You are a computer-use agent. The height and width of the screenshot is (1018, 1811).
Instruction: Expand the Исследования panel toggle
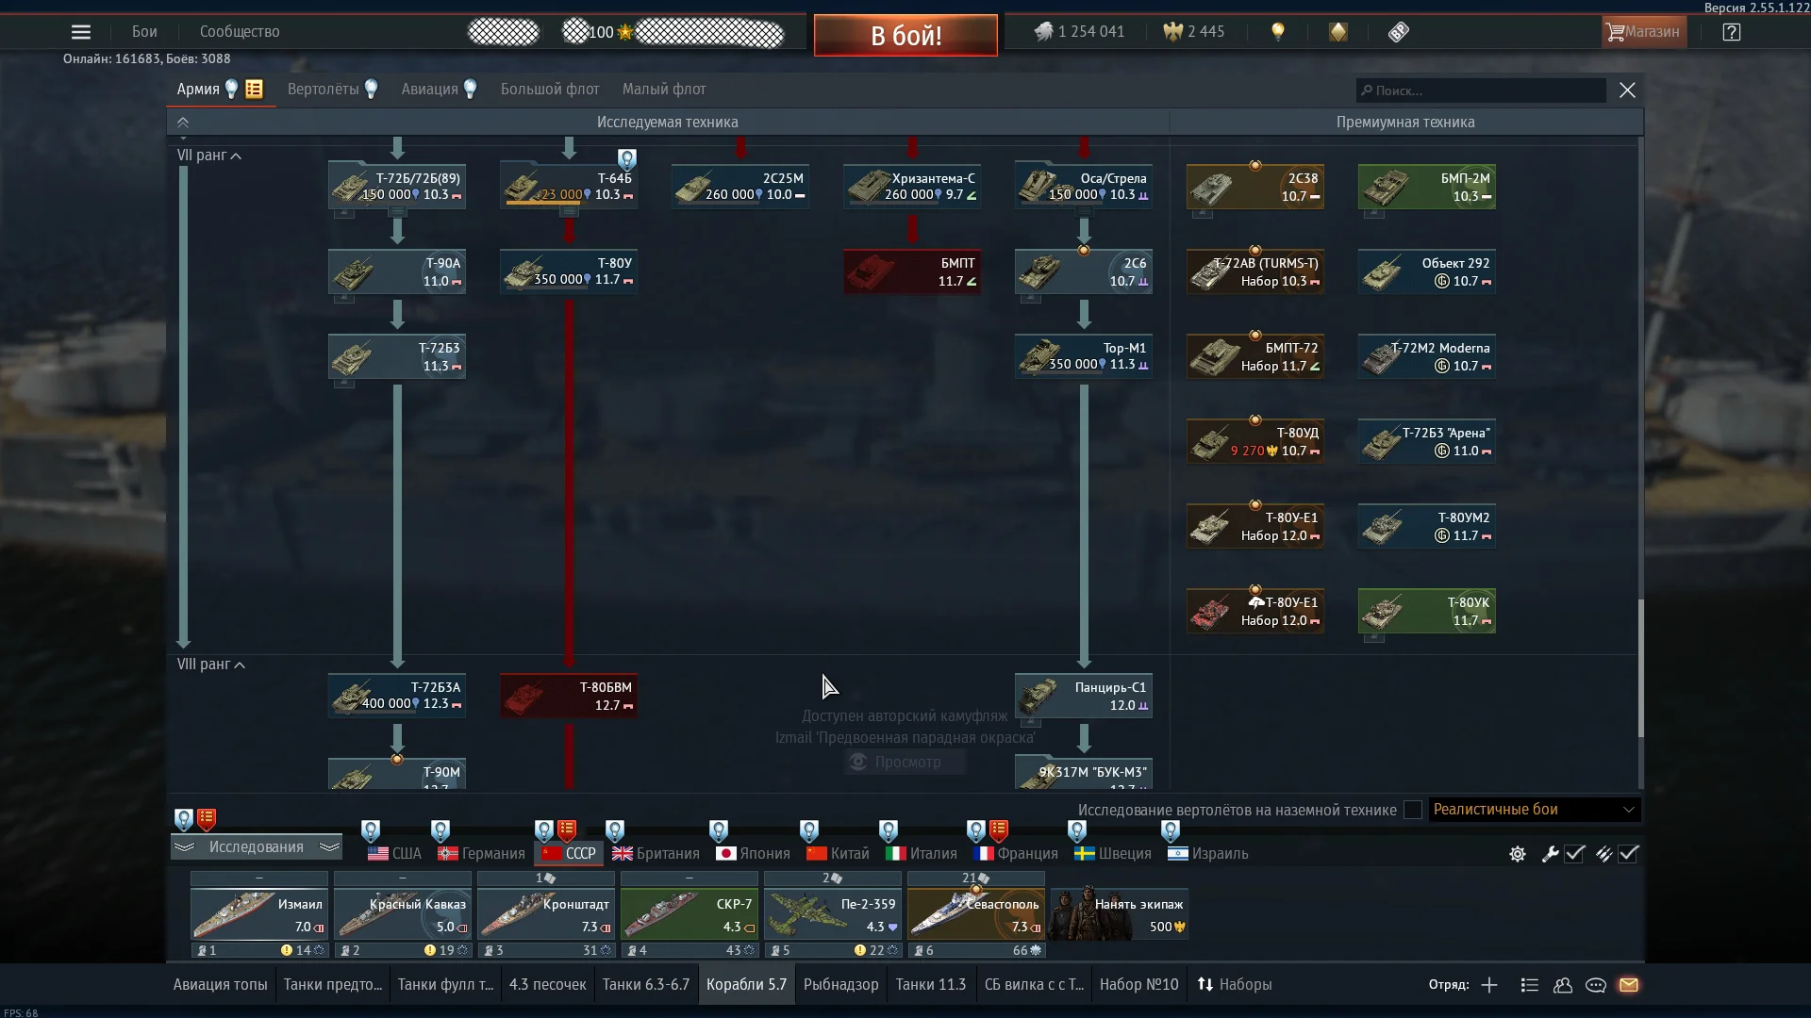click(x=257, y=847)
